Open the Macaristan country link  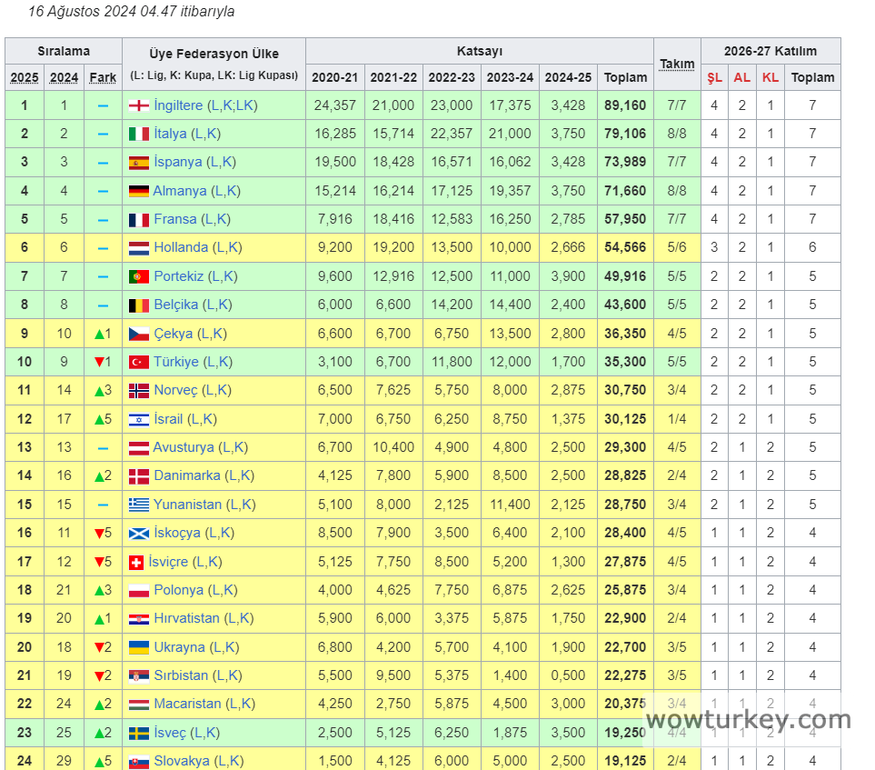[187, 704]
